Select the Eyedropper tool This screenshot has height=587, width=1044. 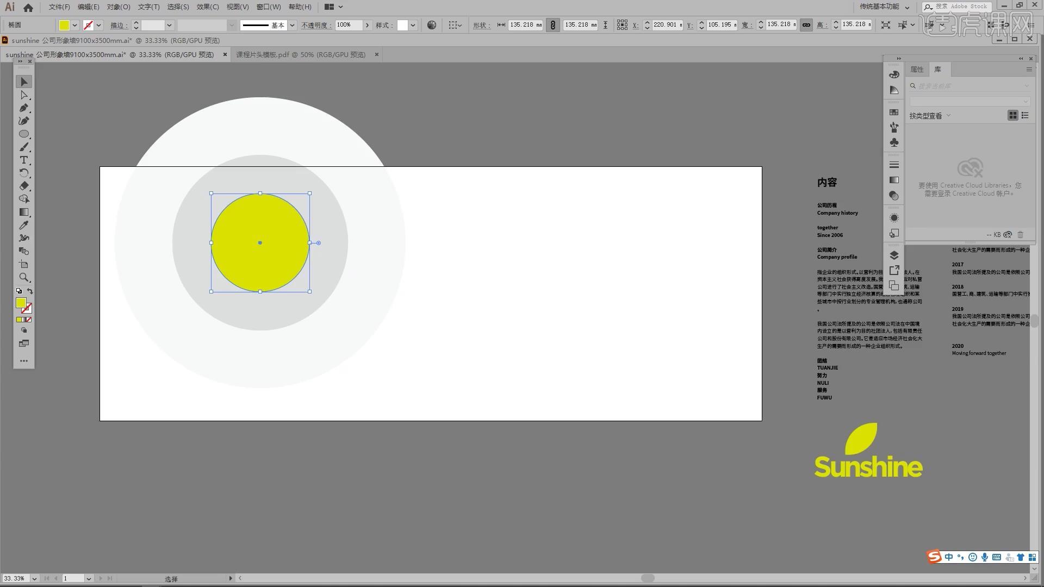coord(24,225)
